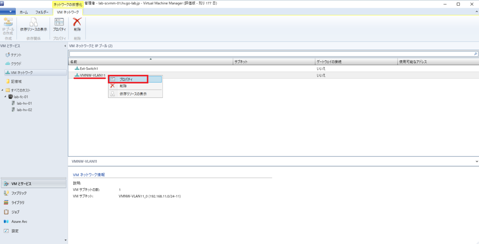Expand the workspace list overflow arrow

click(x=65, y=240)
